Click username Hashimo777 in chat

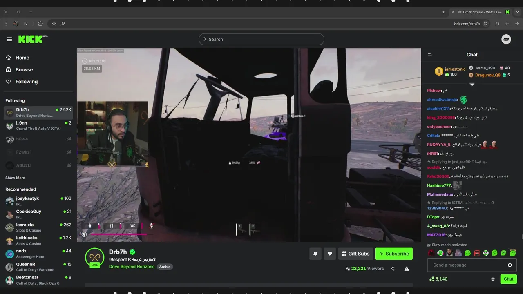point(439,185)
